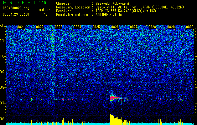Click the Receiving Location label
The width and height of the screenshot is (197, 125).
73,7
